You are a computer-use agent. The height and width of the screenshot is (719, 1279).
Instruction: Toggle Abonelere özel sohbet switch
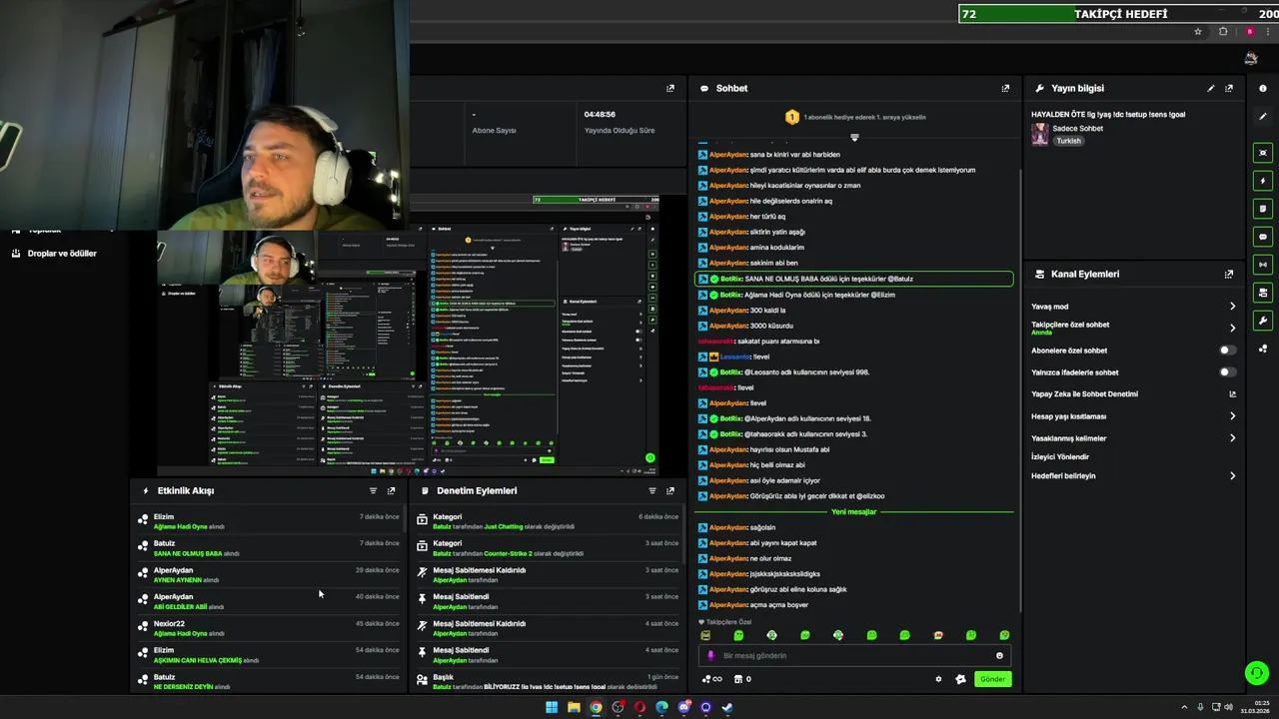coord(1227,351)
